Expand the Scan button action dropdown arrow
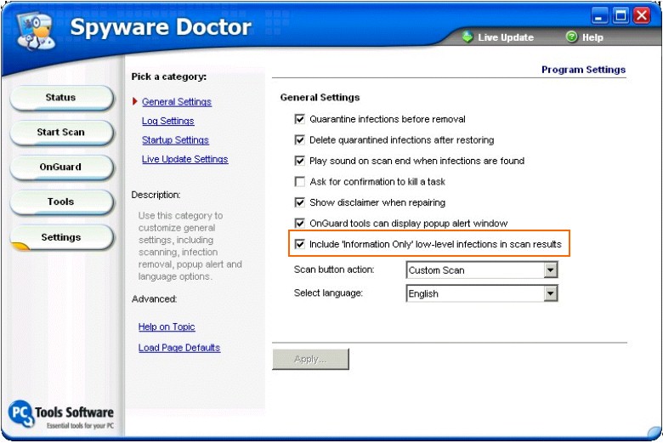Image resolution: width=663 pixels, height=443 pixels. (x=550, y=270)
